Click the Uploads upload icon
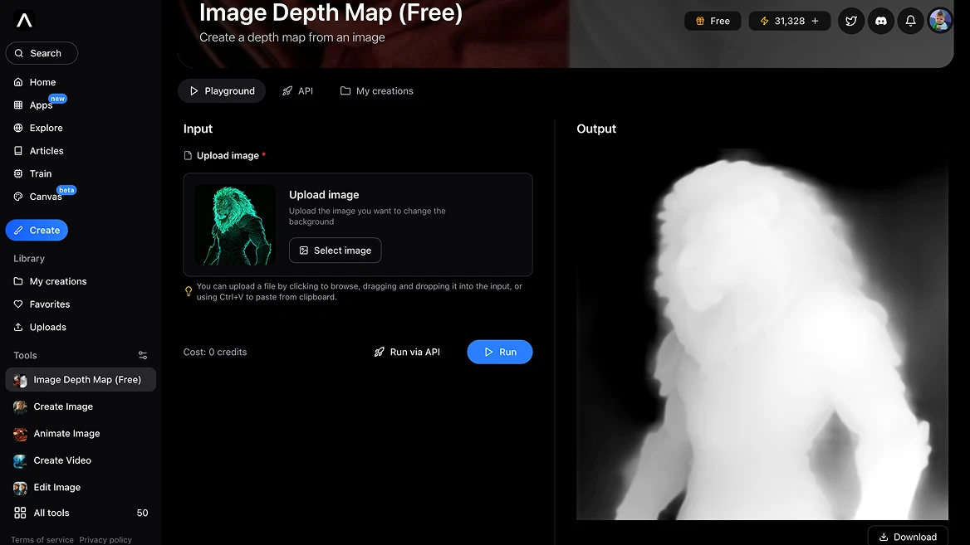Viewport: 970px width, 545px height. (18, 327)
